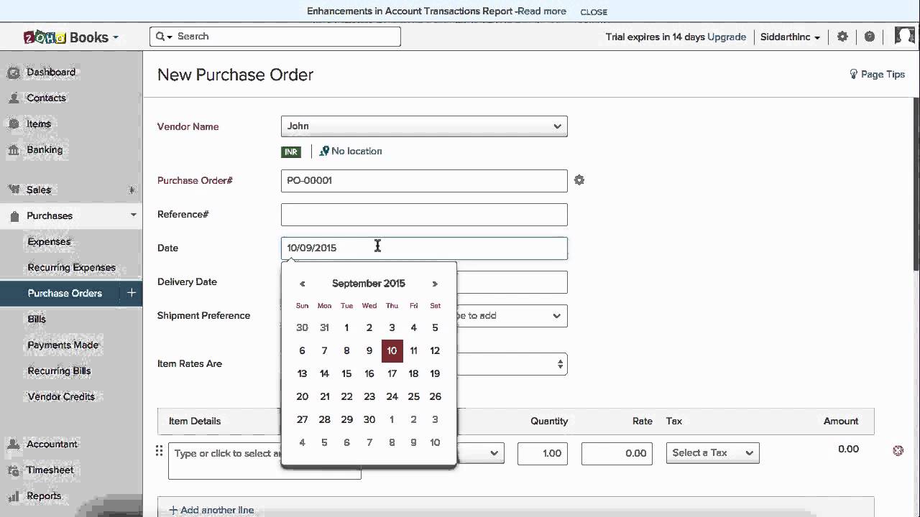
Task: Open Recurring Bills in the sidebar
Action: (x=59, y=371)
